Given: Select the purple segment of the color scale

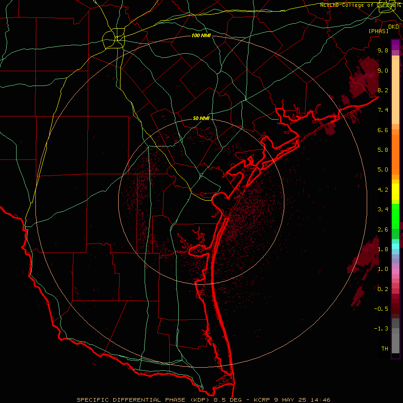Looking at the screenshot, I should [x=395, y=45].
